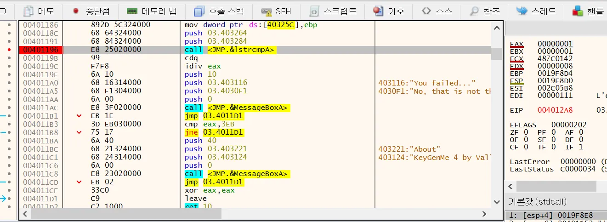
Task: Select bytes E8 3F020000 at 004011AC
Action: (x=116, y=108)
